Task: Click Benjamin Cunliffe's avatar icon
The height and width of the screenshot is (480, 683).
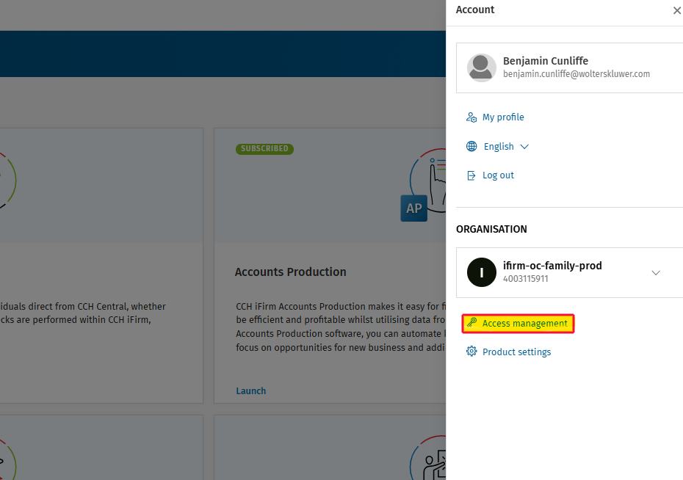Action: [x=481, y=68]
